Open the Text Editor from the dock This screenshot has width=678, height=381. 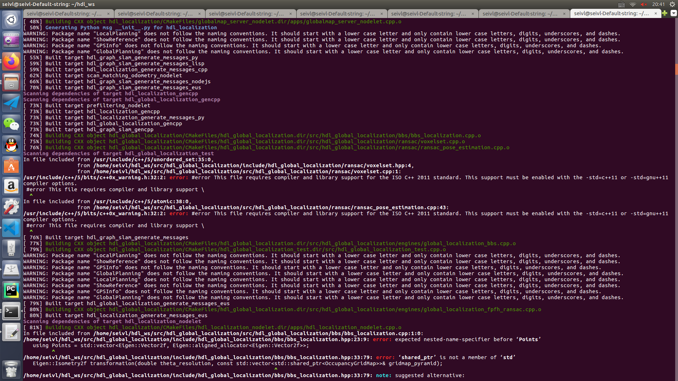click(11, 332)
